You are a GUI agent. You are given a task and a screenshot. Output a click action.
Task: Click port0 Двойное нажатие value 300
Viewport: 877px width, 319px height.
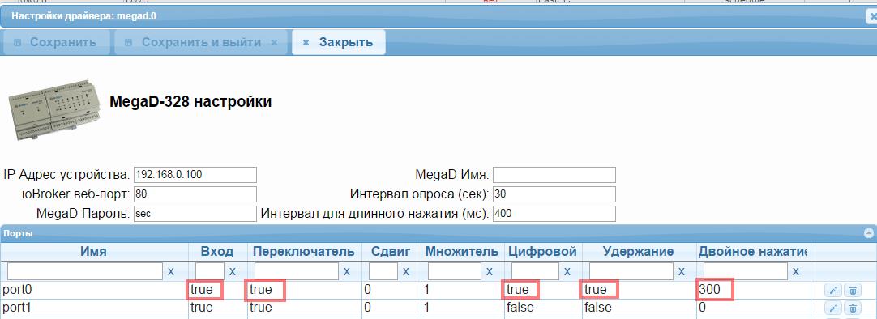pyautogui.click(x=709, y=290)
